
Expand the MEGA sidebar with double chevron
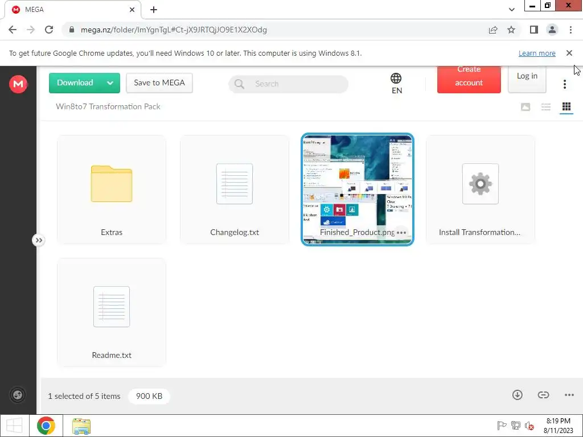coord(39,241)
